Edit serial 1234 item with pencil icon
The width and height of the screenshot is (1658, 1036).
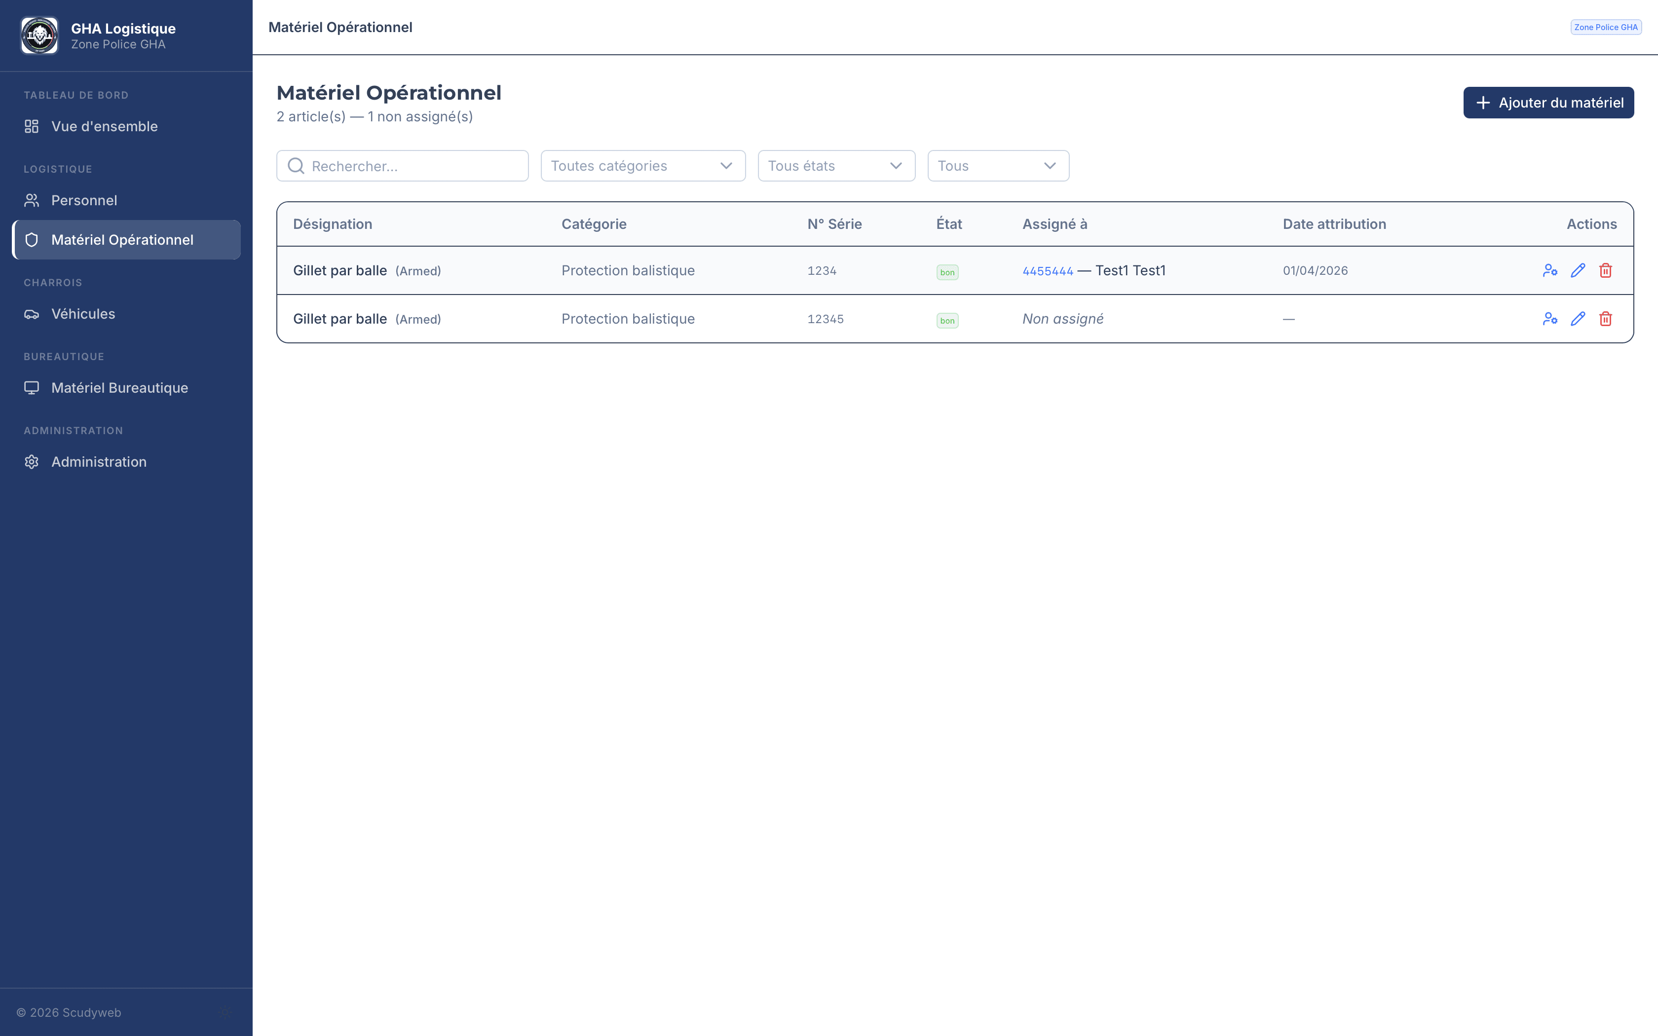[x=1578, y=271]
